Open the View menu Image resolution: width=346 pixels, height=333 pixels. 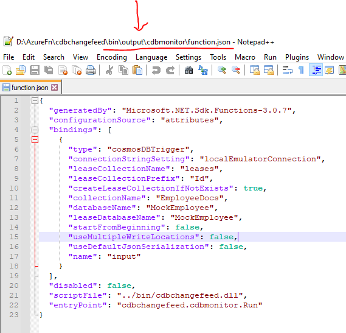tap(80, 57)
